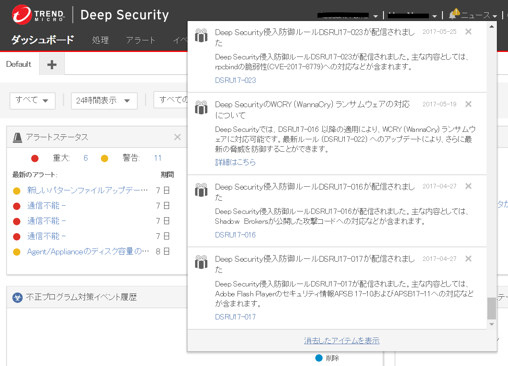
Task: Add a new dashboard tab with plus
Action: click(x=52, y=65)
